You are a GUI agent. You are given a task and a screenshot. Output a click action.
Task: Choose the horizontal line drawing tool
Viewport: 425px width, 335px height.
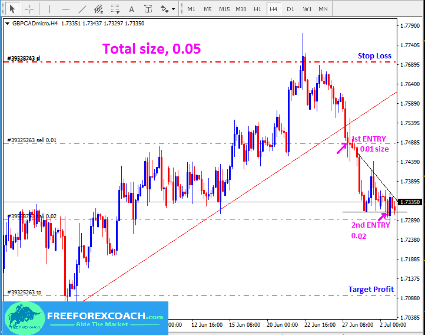tap(65, 9)
